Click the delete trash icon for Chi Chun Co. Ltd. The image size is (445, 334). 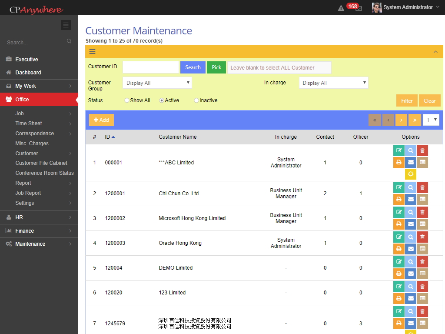422,187
